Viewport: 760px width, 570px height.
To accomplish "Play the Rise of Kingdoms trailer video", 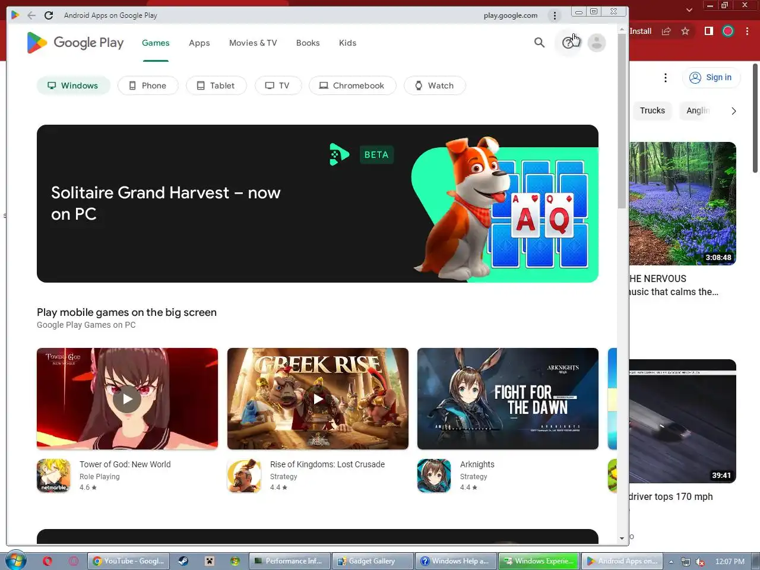I will (x=318, y=399).
